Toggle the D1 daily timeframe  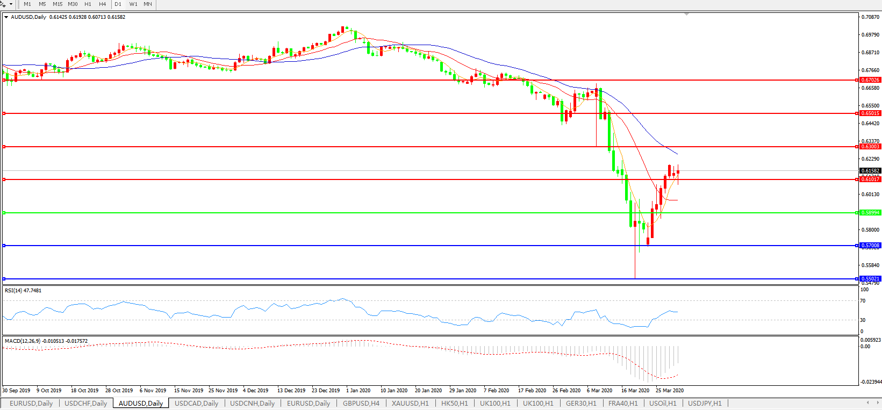118,4
